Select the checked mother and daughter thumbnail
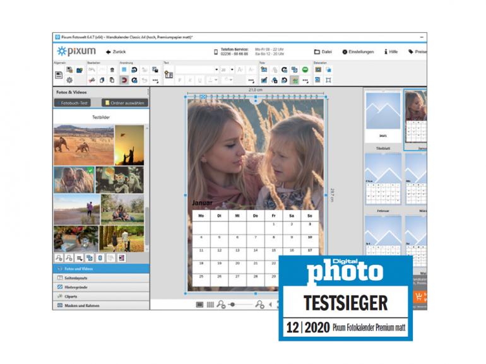 tap(74, 180)
